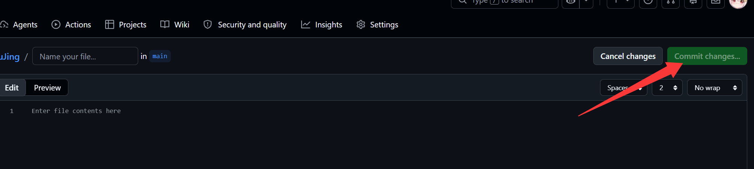
Task: Select the Edit mode tab
Action: click(x=12, y=88)
